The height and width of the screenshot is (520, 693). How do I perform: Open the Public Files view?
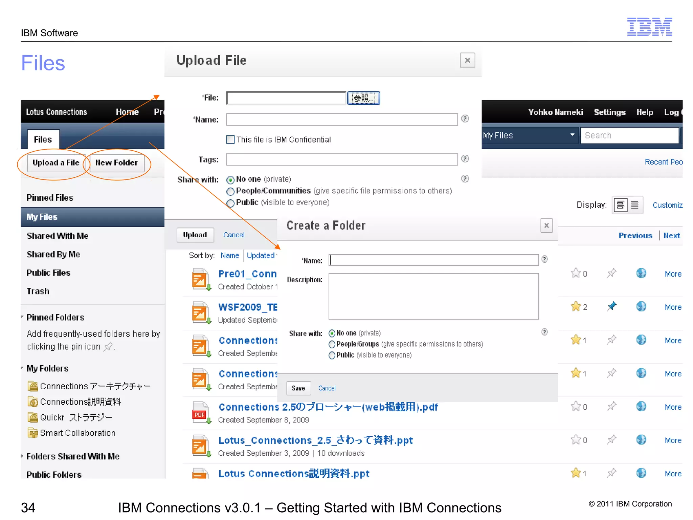(48, 273)
